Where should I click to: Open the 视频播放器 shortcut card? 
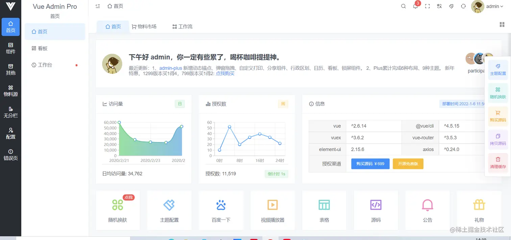pyautogui.click(x=273, y=210)
